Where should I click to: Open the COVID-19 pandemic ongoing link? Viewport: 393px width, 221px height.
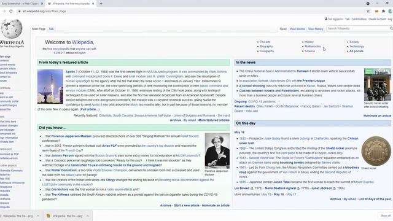pos(262,101)
